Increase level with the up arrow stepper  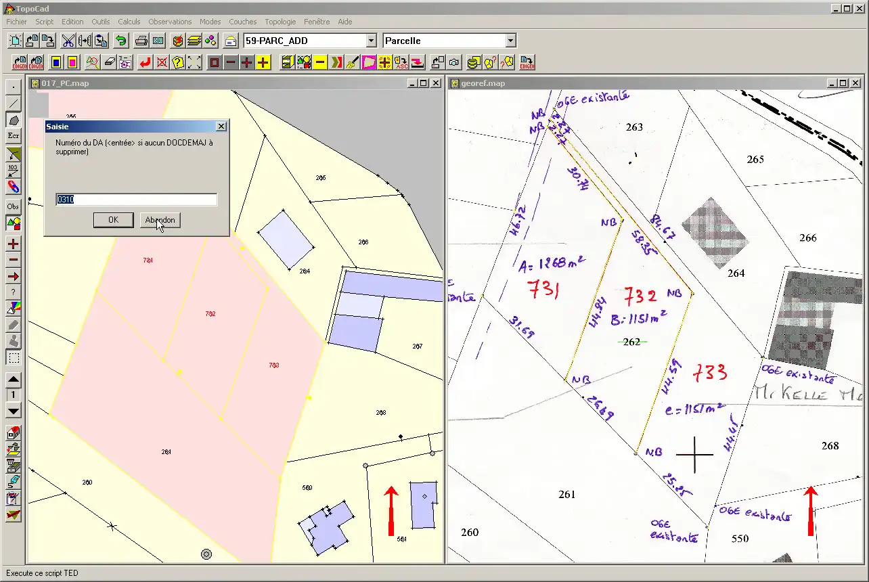14,380
